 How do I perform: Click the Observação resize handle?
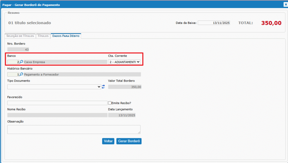tap(139, 132)
